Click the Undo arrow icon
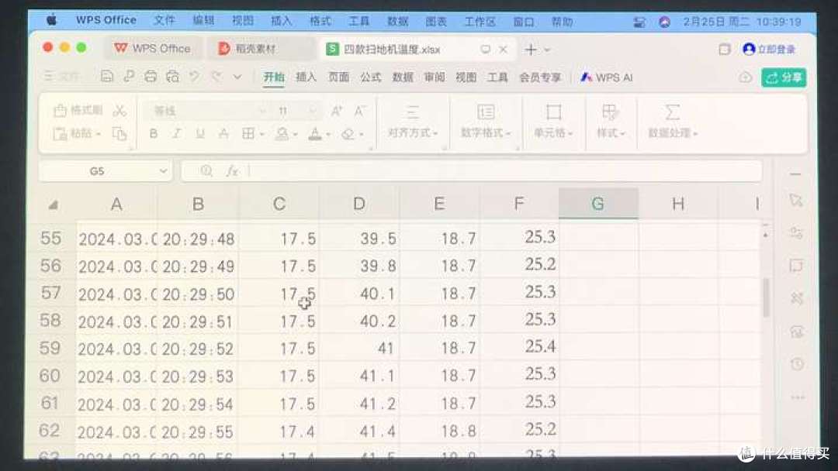This screenshot has height=471, width=838. (x=195, y=77)
